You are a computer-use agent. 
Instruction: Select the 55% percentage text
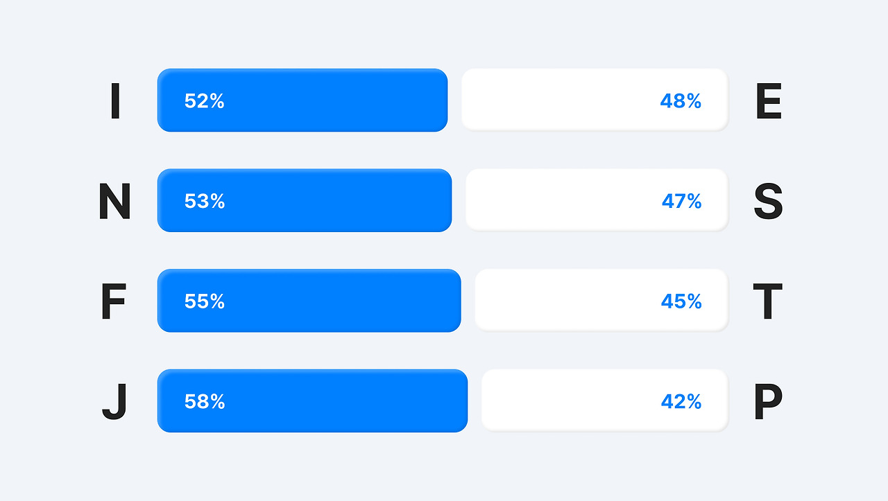pos(205,301)
